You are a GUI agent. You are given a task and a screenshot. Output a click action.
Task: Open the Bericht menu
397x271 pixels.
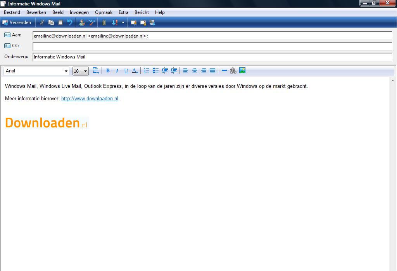[142, 12]
